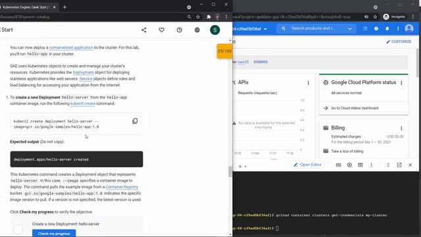The width and height of the screenshot is (421, 237).
Task: Close the Cloud Shell panel
Action: 410,165
